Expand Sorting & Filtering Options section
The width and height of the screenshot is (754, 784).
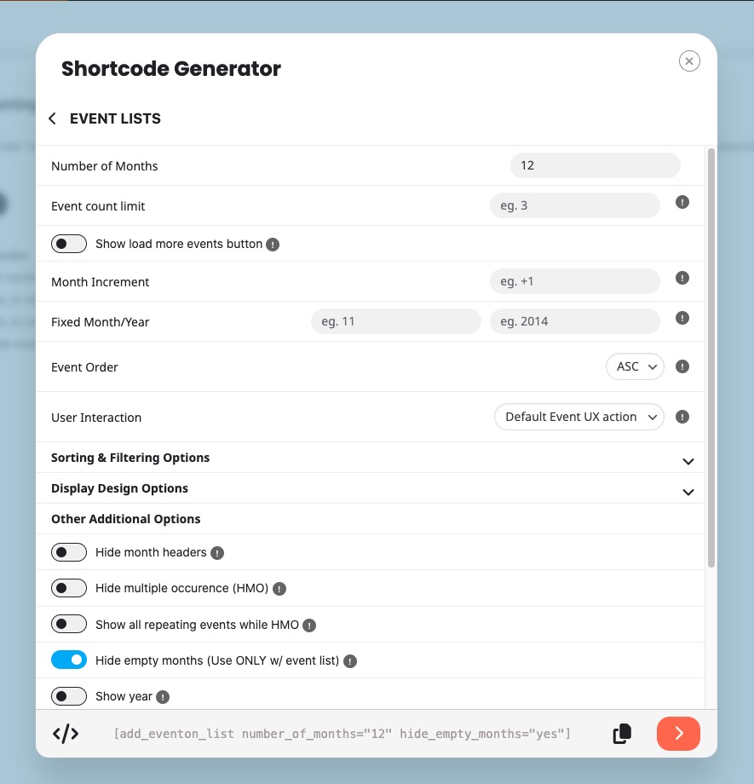pyautogui.click(x=688, y=461)
